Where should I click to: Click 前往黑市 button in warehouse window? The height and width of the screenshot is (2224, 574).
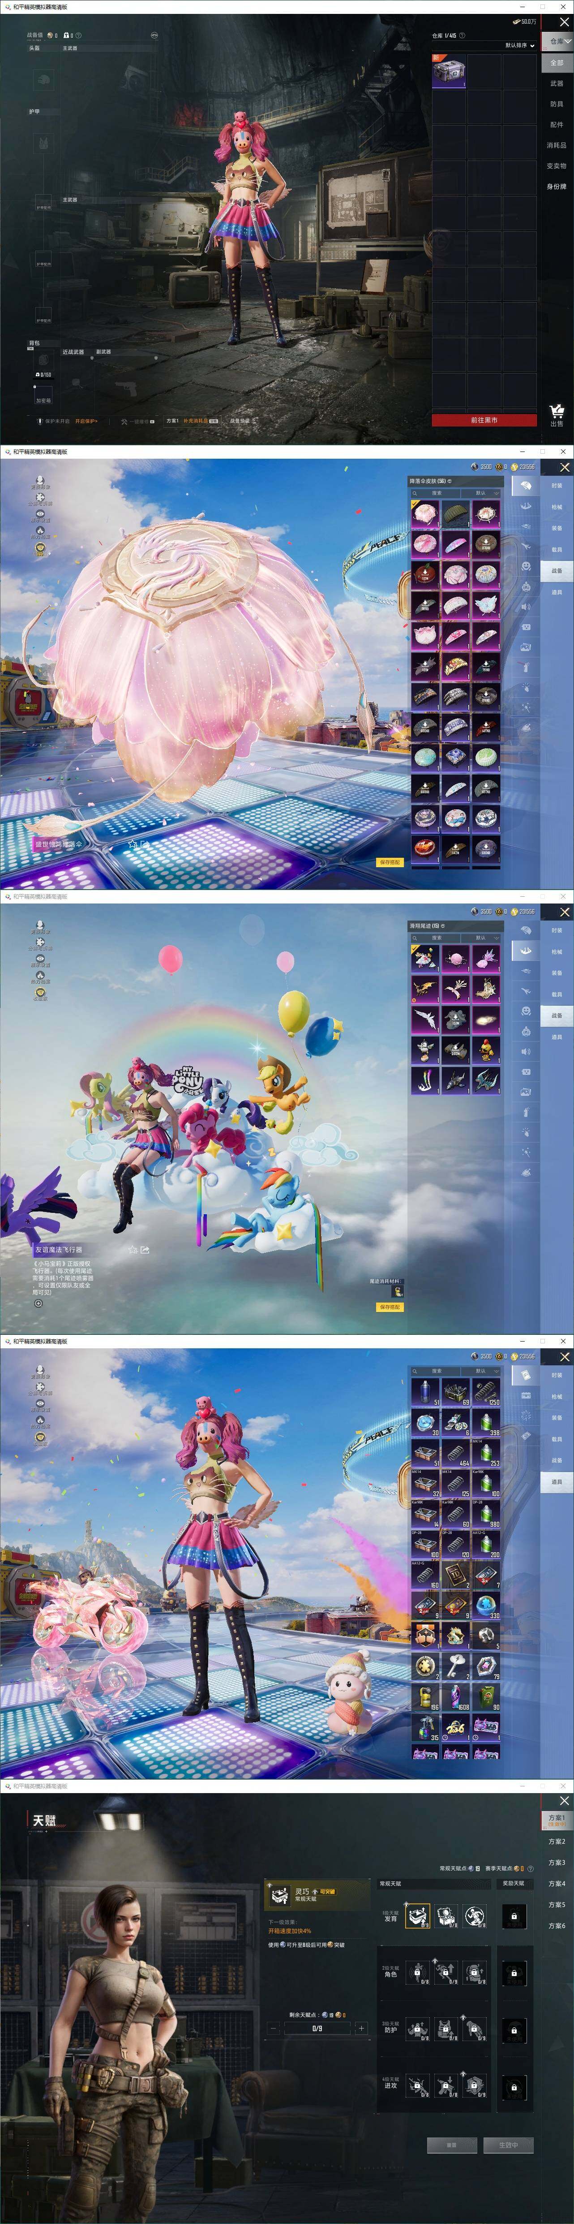point(484,420)
